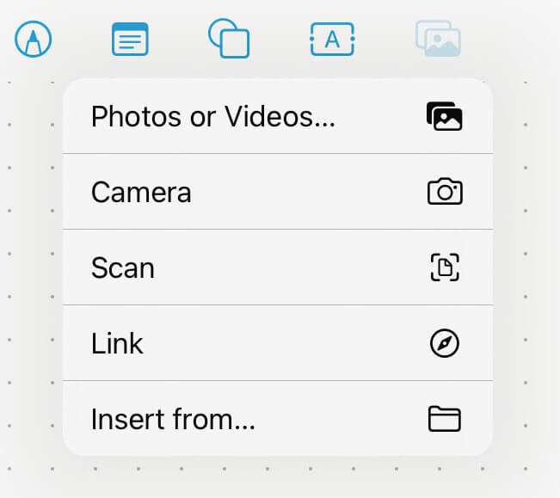Choose Link in the insert menu
560x498 pixels.
pos(278,343)
